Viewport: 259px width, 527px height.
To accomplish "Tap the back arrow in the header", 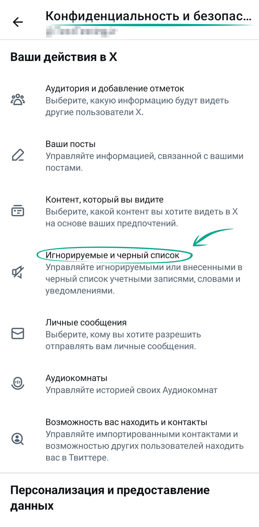I will tap(18, 22).
